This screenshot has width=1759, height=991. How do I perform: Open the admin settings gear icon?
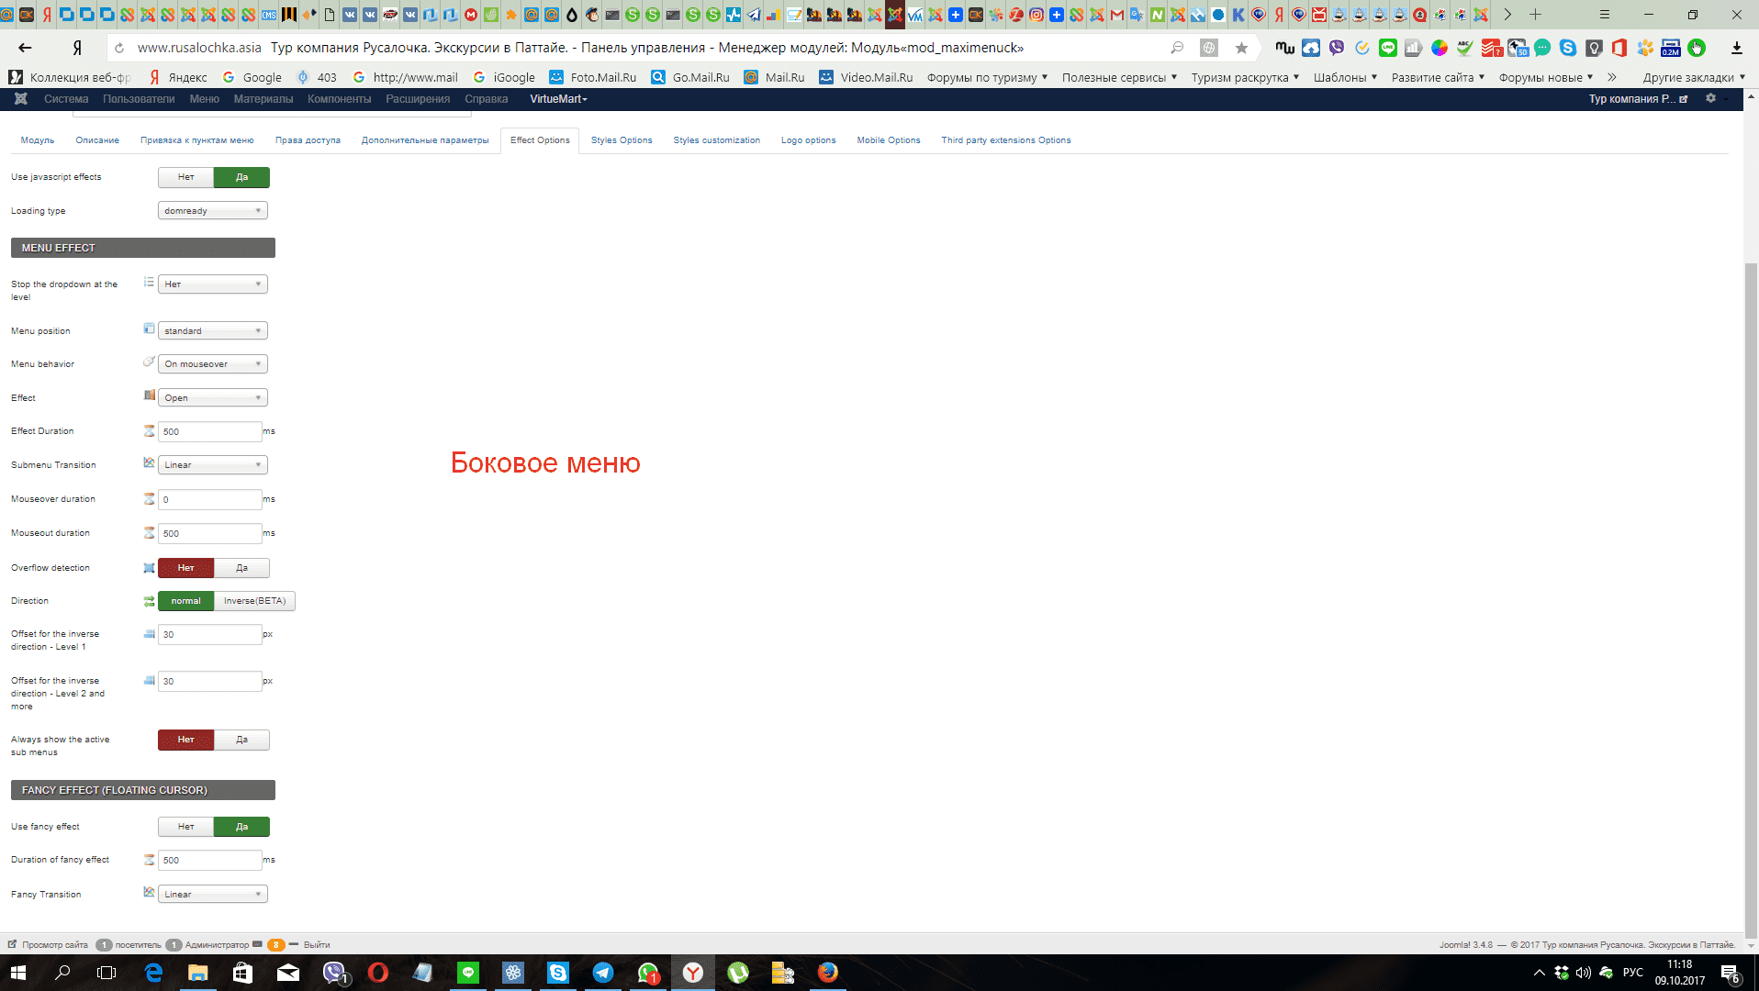1710,98
